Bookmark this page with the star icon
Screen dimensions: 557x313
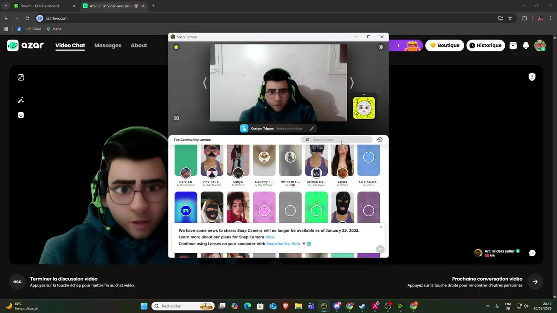(510, 18)
